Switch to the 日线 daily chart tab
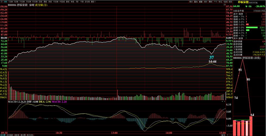The width and height of the screenshot is (266, 136). pyautogui.click(x=40, y=2)
